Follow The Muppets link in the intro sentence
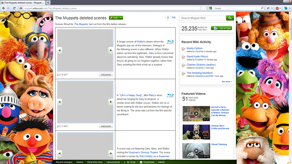The image size is (292, 164). (x=81, y=24)
